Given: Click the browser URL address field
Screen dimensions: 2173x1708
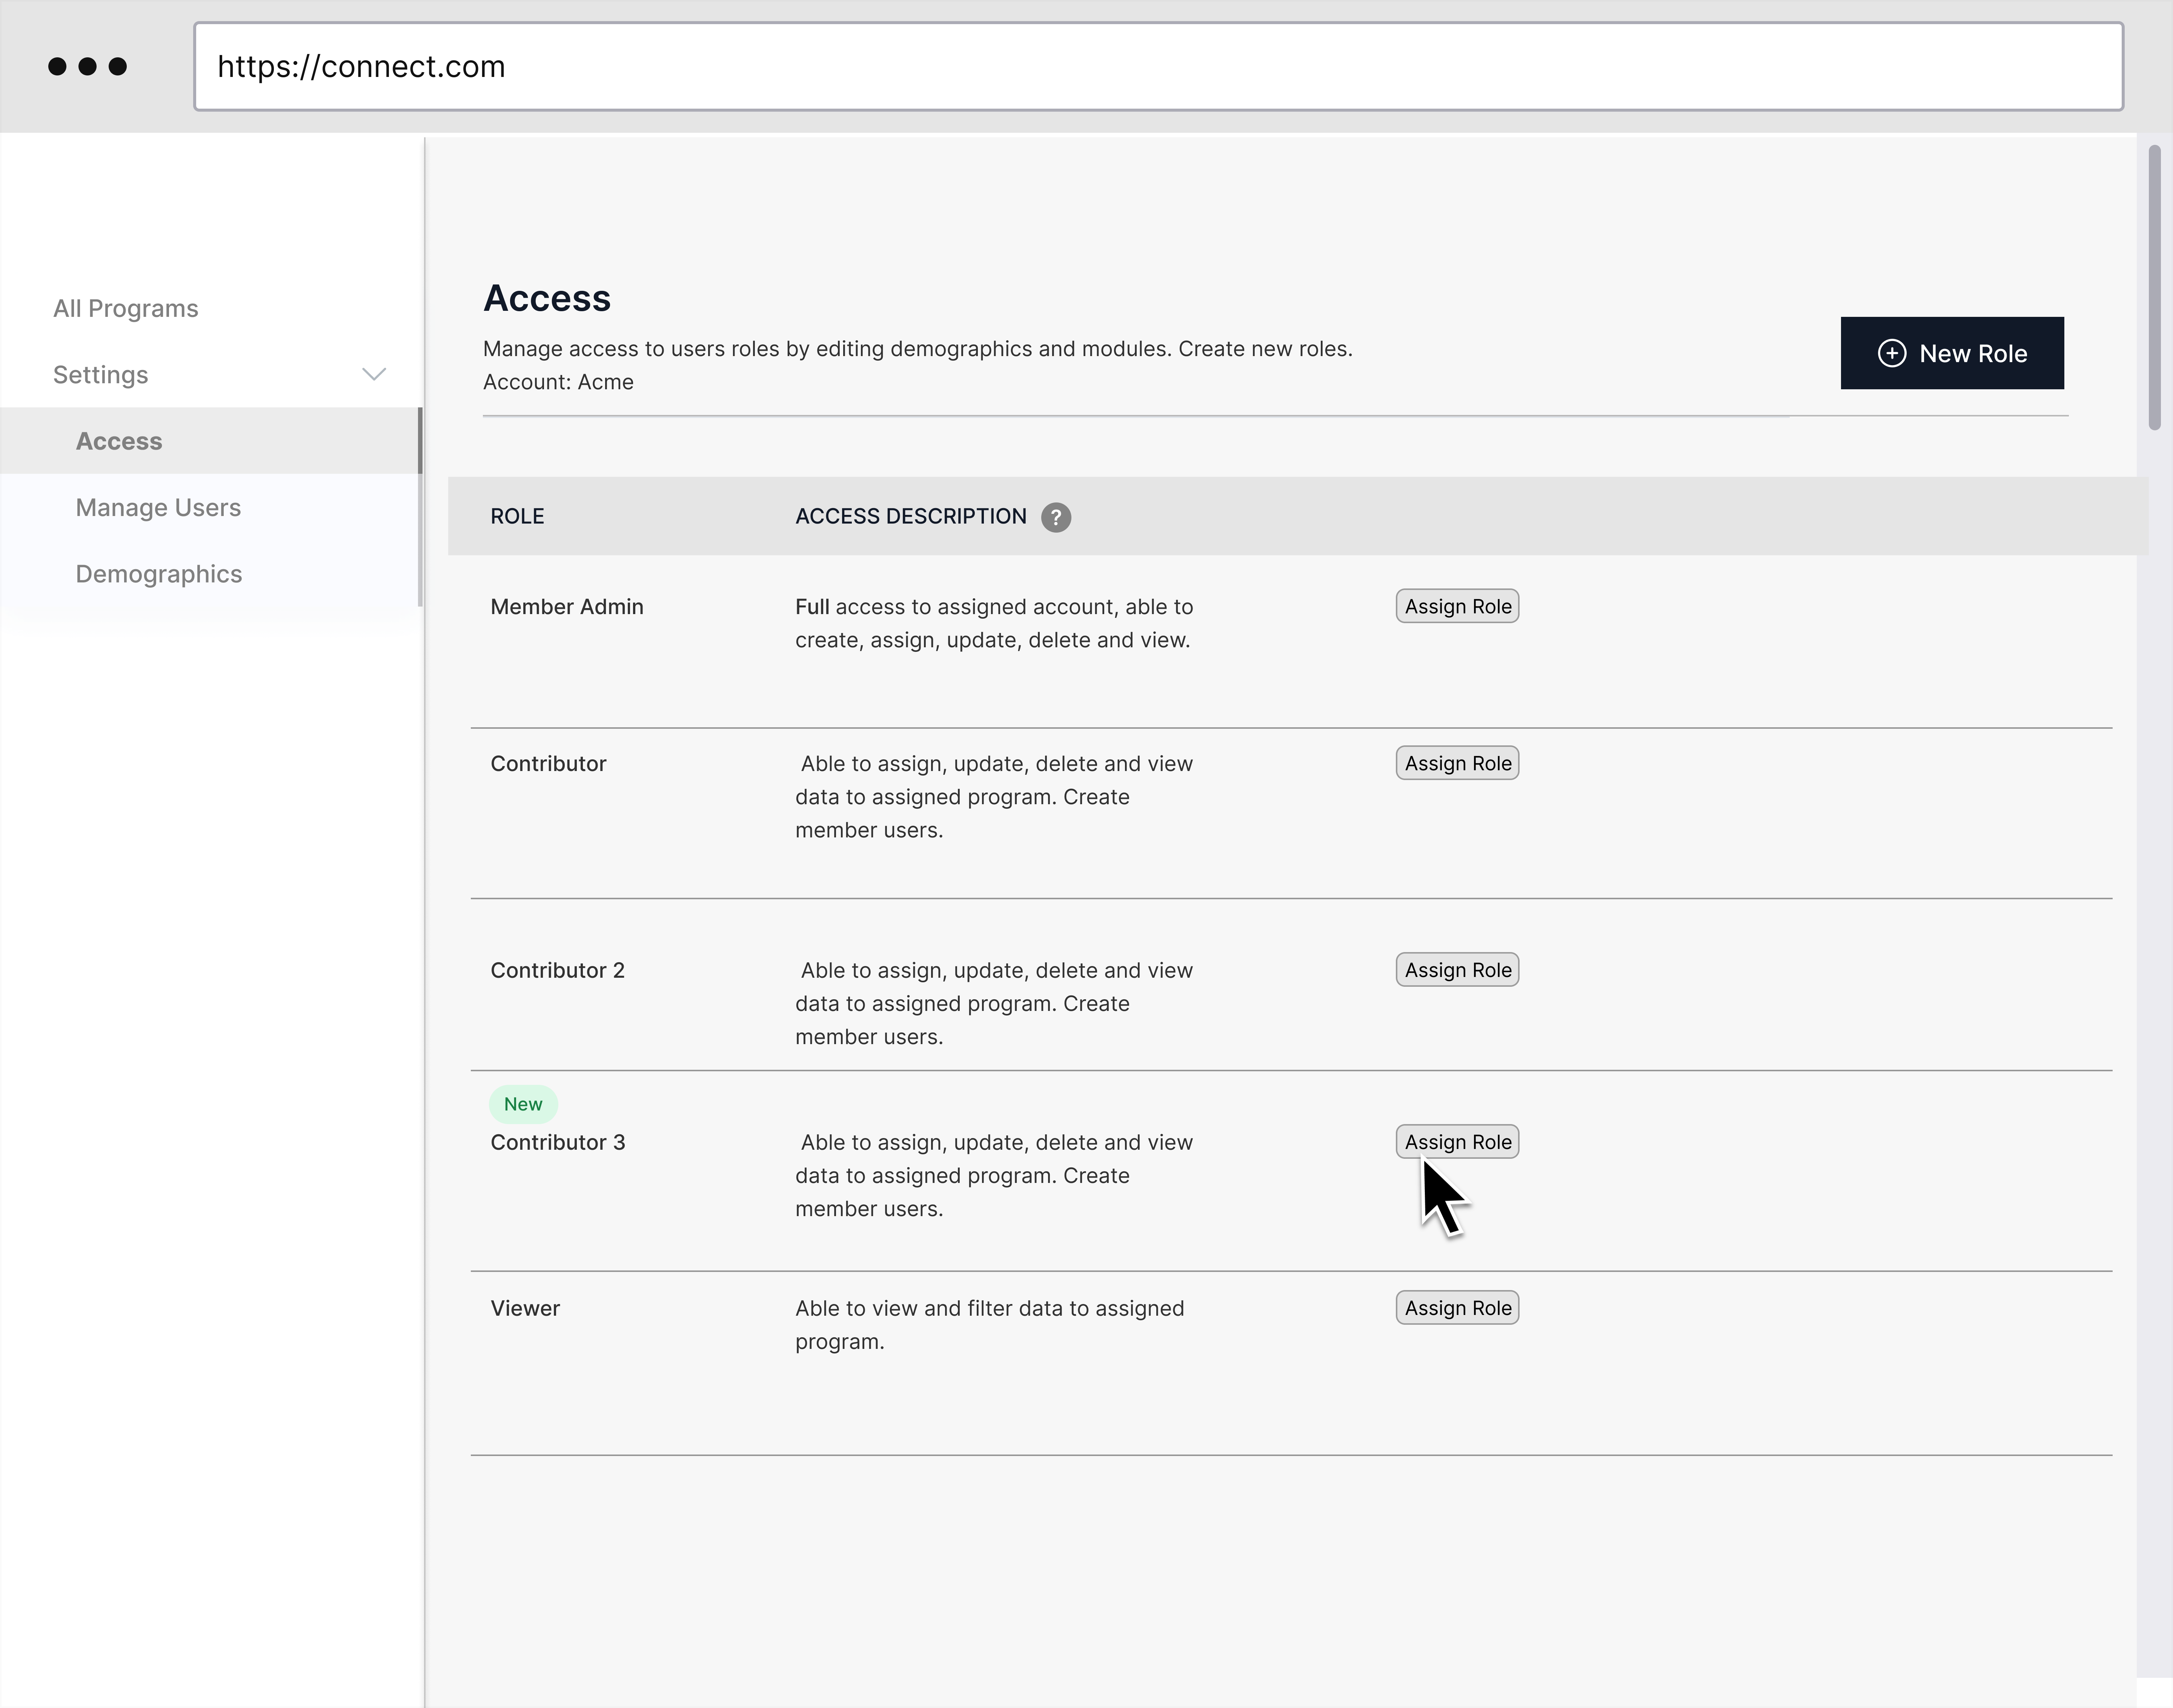Looking at the screenshot, I should [1158, 66].
